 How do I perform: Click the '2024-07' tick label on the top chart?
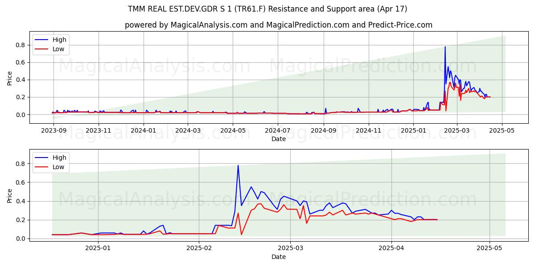[x=278, y=130]
